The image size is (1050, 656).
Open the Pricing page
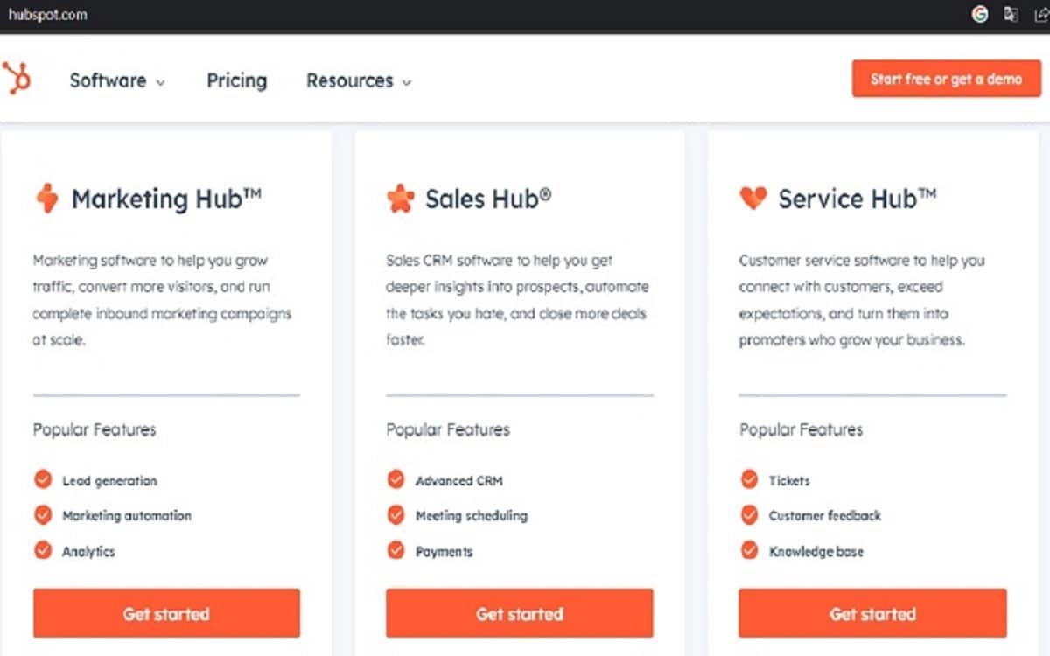[x=236, y=80]
